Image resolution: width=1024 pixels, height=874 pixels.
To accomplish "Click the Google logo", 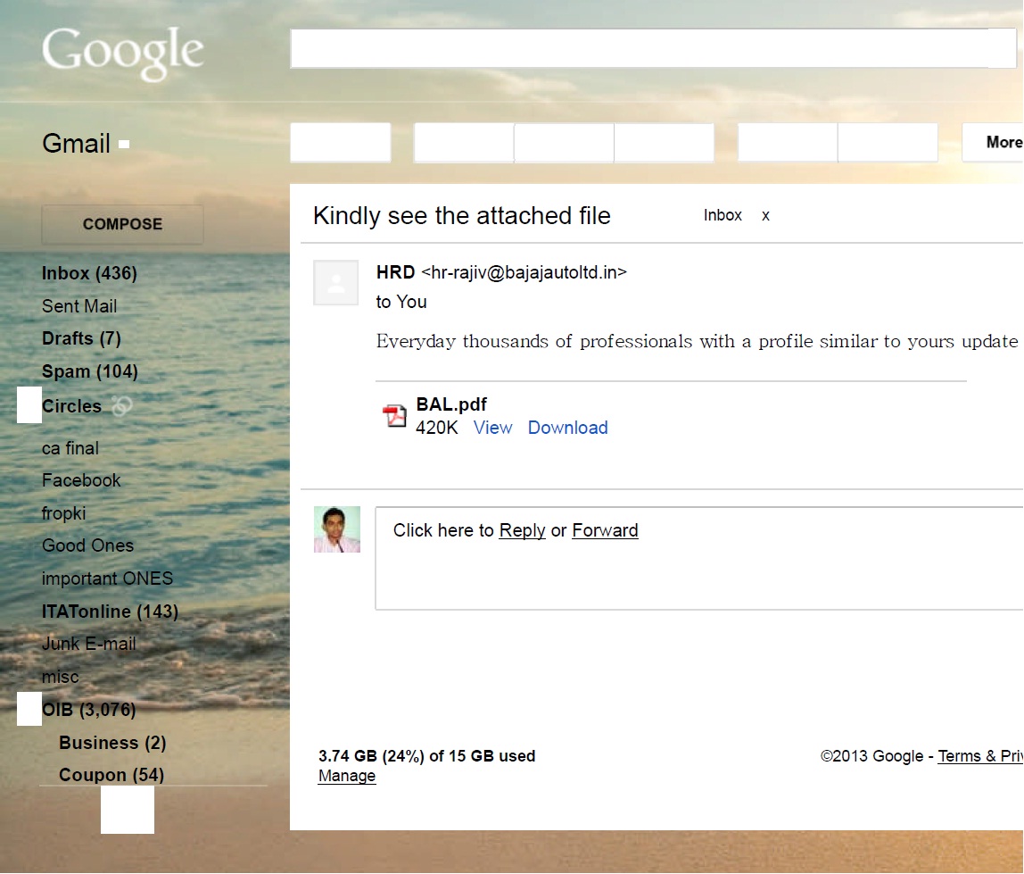I will 123,53.
